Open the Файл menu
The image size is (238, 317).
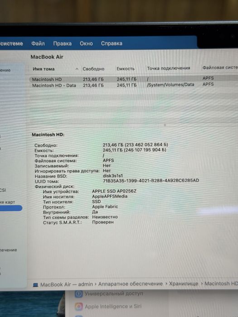[38, 43]
